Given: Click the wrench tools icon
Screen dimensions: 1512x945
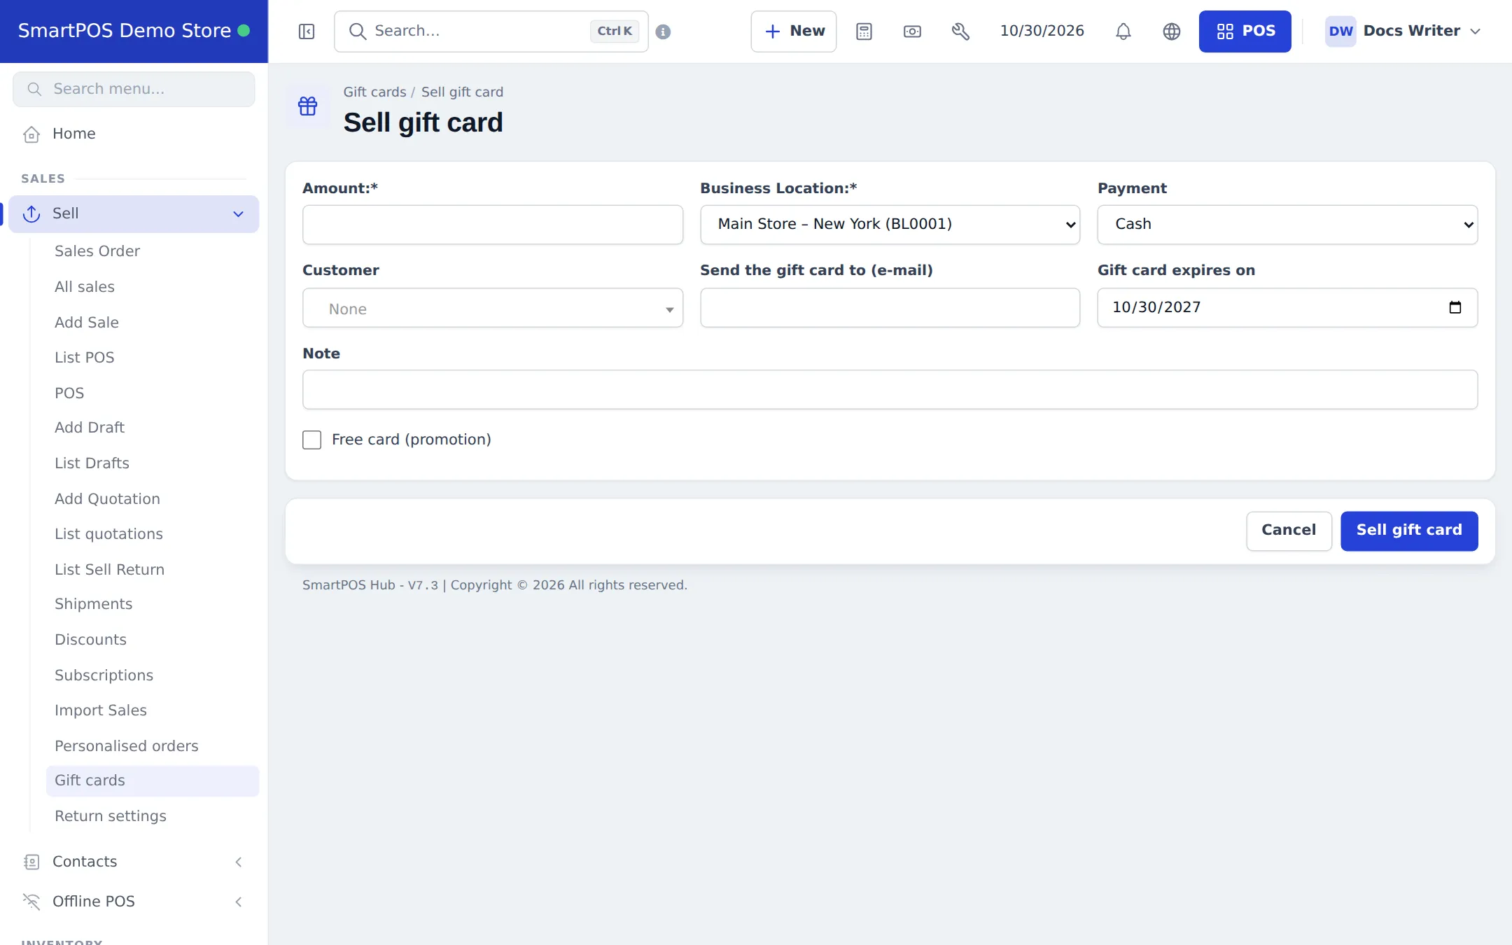Looking at the screenshot, I should pyautogui.click(x=960, y=31).
